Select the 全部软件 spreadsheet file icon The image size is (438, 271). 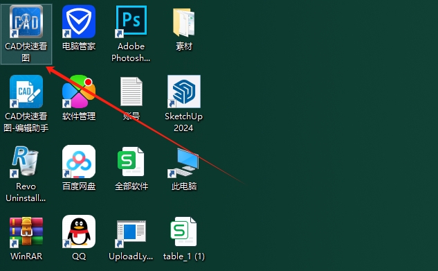(131, 161)
